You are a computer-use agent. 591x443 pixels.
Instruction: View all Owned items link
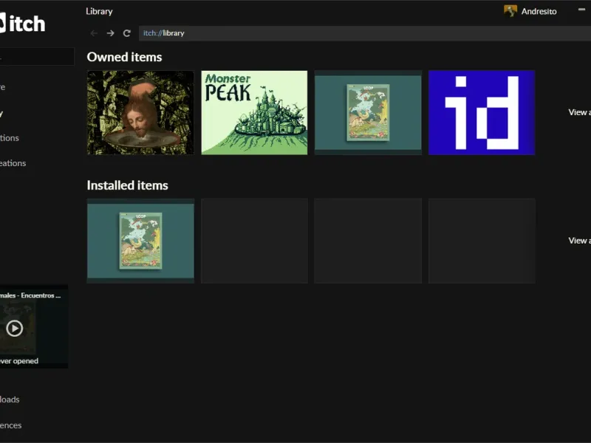(579, 112)
